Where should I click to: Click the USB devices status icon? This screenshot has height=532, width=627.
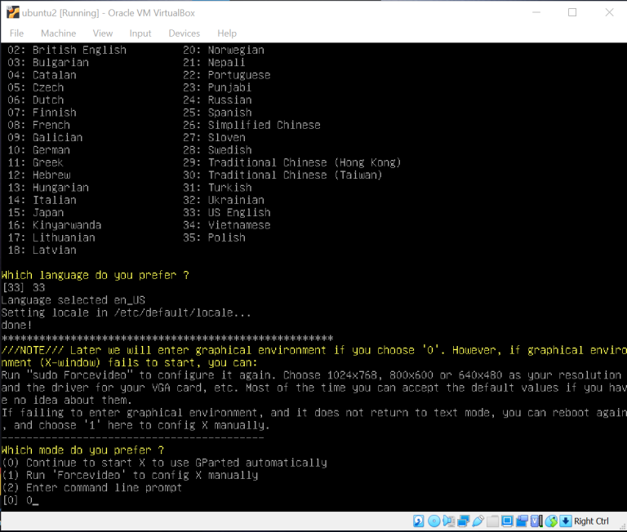[x=478, y=521]
